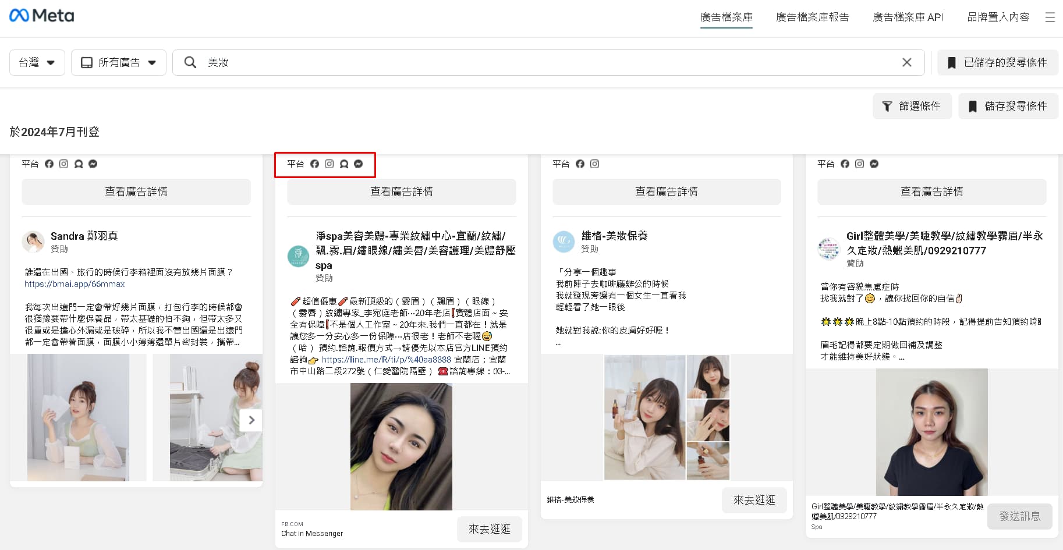Click the 發送訊息 button on Girl整體美學 ad
Screen dimensions: 1063x550
pyautogui.click(x=1019, y=516)
